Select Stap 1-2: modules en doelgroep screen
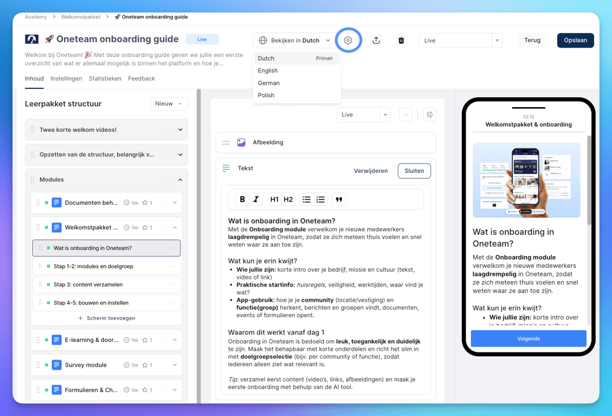This screenshot has width=612, height=416. tap(106, 266)
